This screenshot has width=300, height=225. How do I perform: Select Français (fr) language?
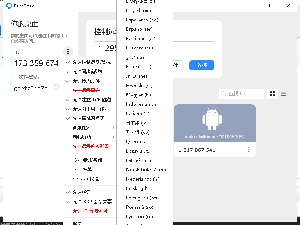[x=145, y=67]
